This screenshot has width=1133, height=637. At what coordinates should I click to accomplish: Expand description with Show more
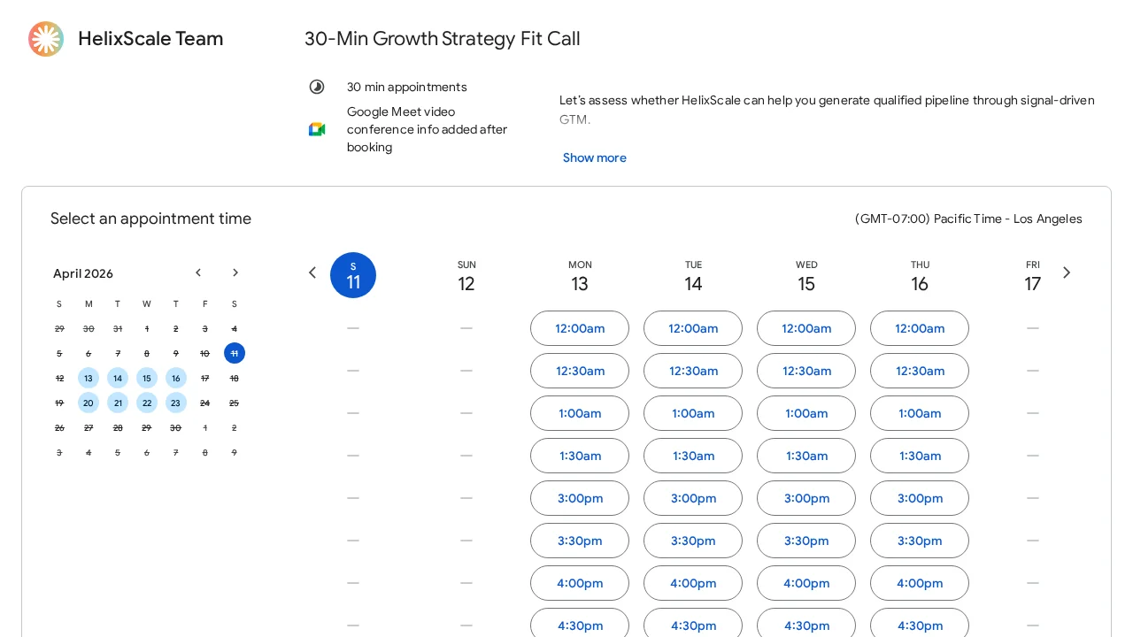[x=594, y=157]
